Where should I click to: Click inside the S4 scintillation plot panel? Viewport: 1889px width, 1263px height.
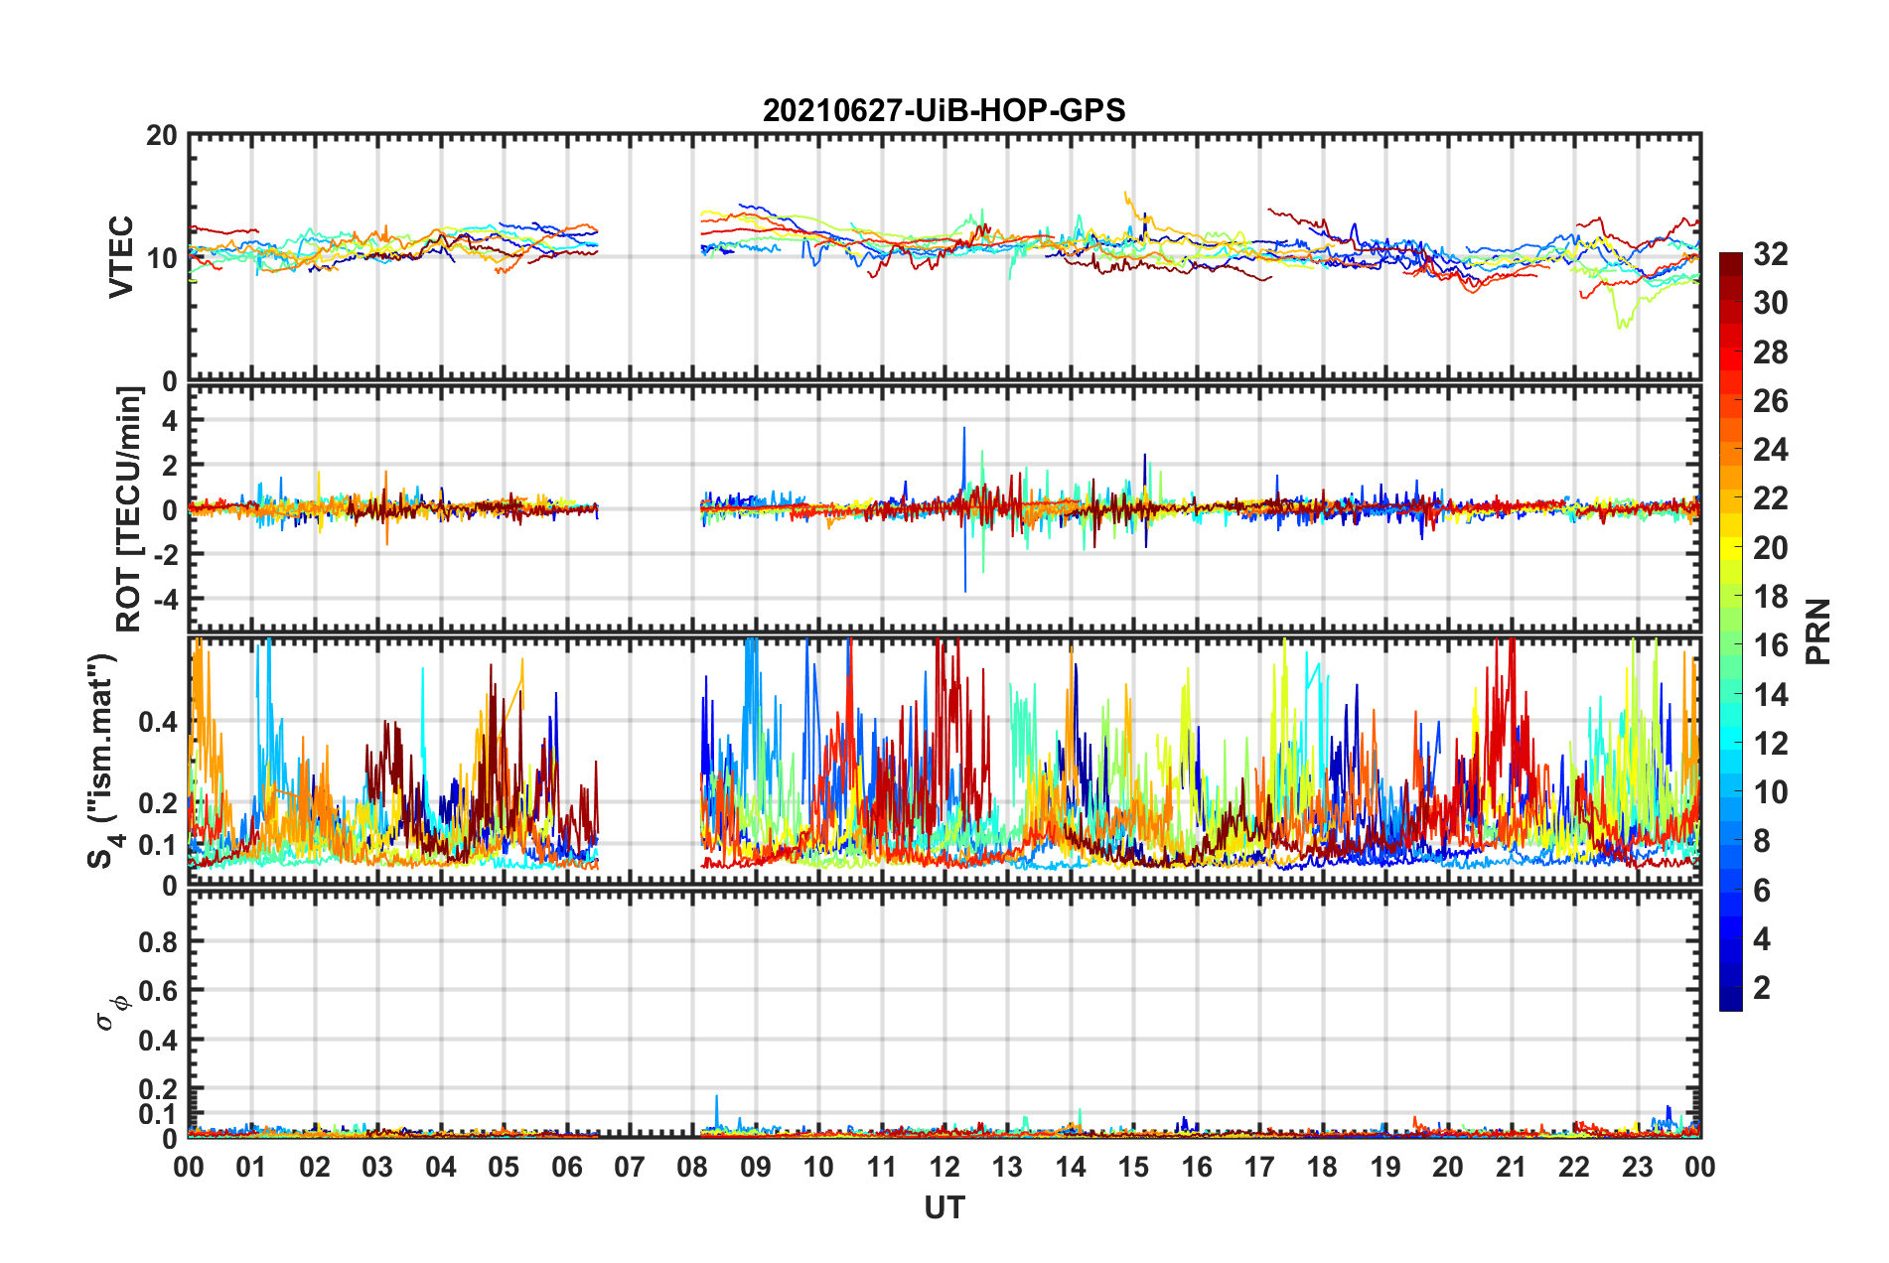(944, 761)
